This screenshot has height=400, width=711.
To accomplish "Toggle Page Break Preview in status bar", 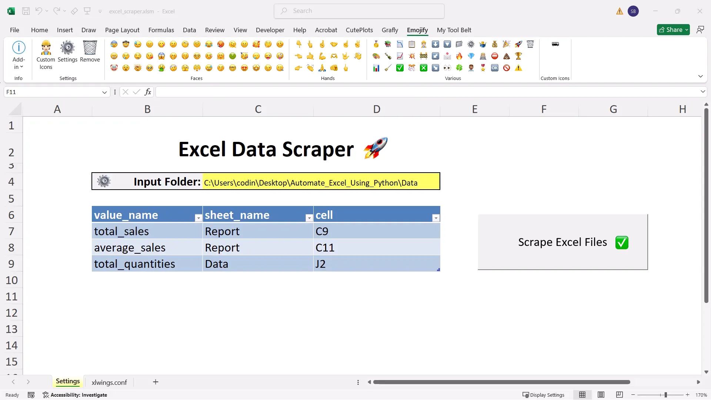I will (619, 395).
